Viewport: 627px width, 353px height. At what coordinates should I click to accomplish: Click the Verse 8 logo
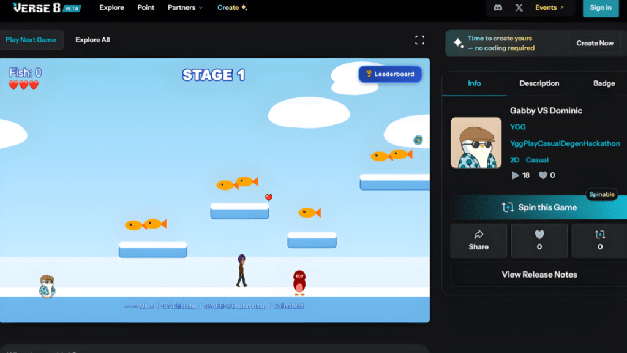(x=47, y=8)
